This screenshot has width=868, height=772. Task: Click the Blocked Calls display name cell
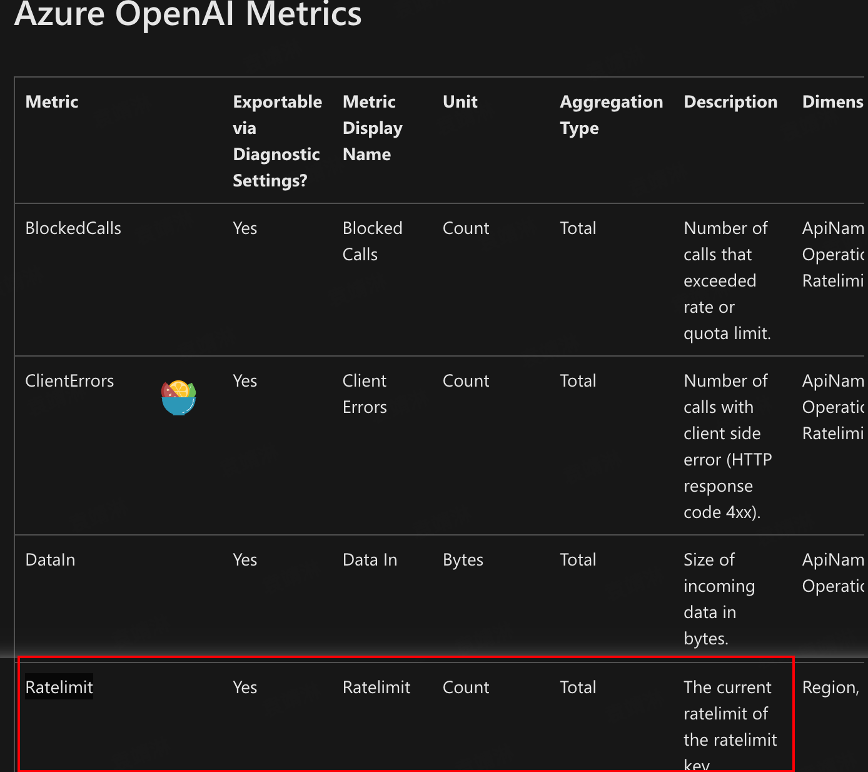click(x=372, y=241)
